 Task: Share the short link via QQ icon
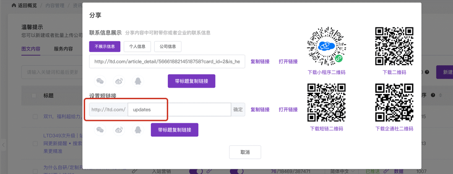point(138,130)
